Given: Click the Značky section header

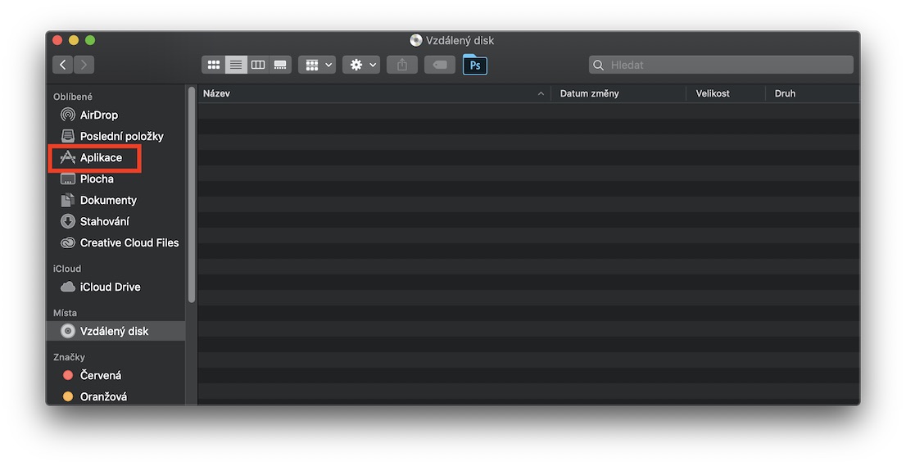Looking at the screenshot, I should 69,357.
